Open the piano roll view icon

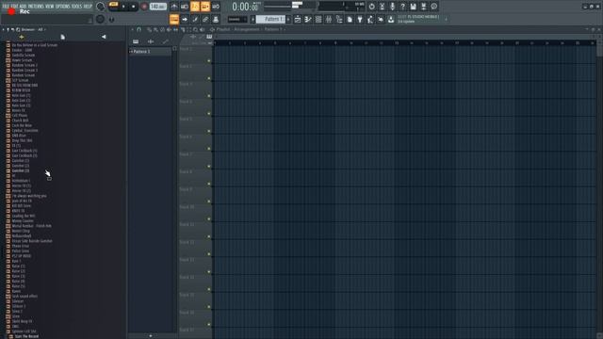coord(308,19)
